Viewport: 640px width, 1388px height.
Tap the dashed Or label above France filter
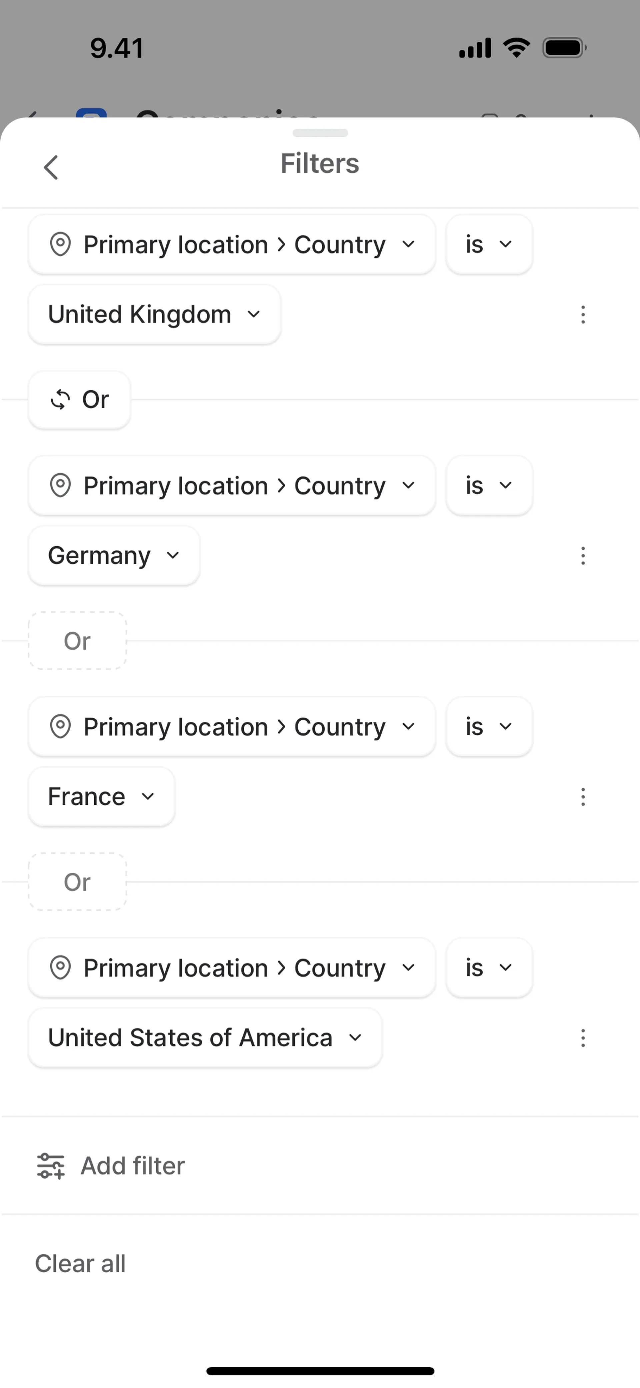(x=78, y=641)
